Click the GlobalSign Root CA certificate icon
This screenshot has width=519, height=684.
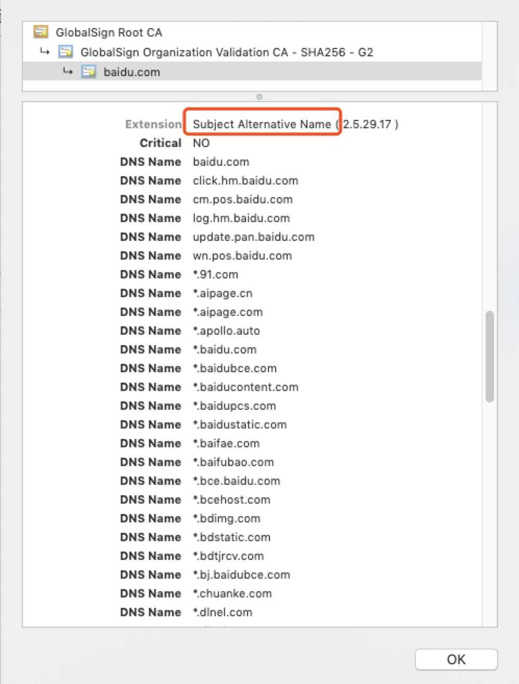click(x=41, y=32)
